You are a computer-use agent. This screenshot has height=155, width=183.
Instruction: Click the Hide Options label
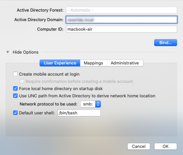26,52
